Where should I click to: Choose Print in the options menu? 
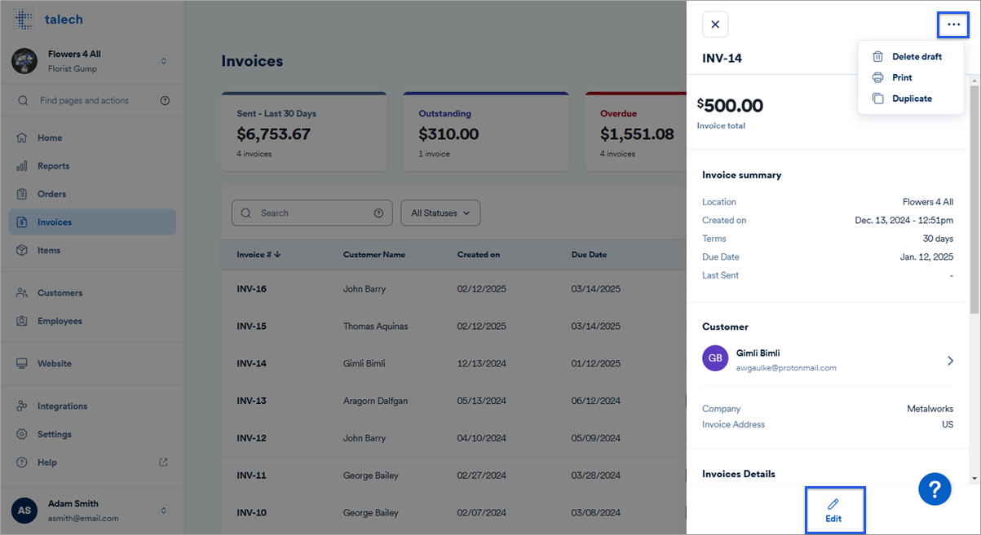tap(902, 77)
